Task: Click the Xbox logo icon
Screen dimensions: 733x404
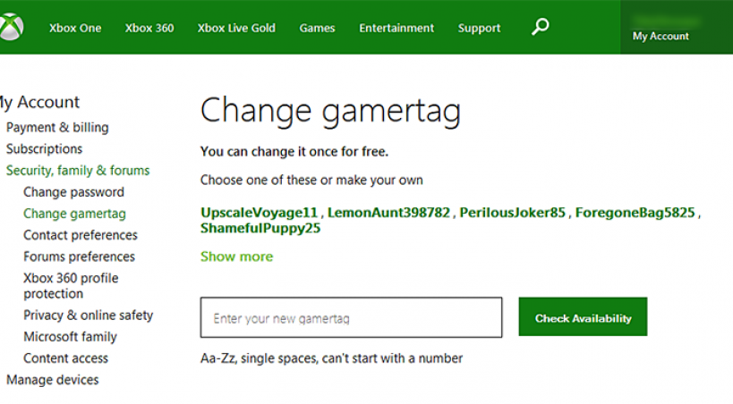Action: 12,28
